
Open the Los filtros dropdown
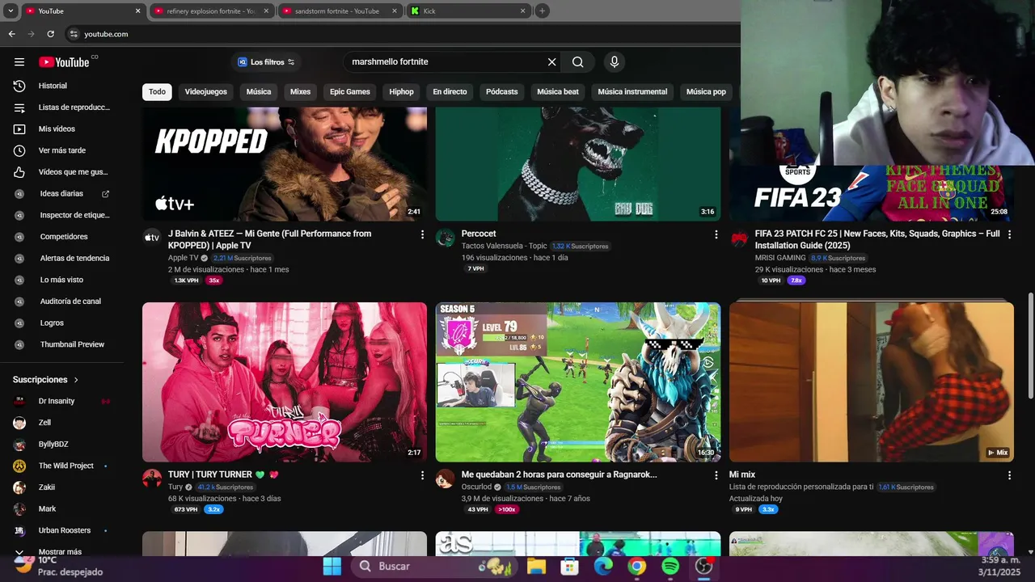(267, 62)
